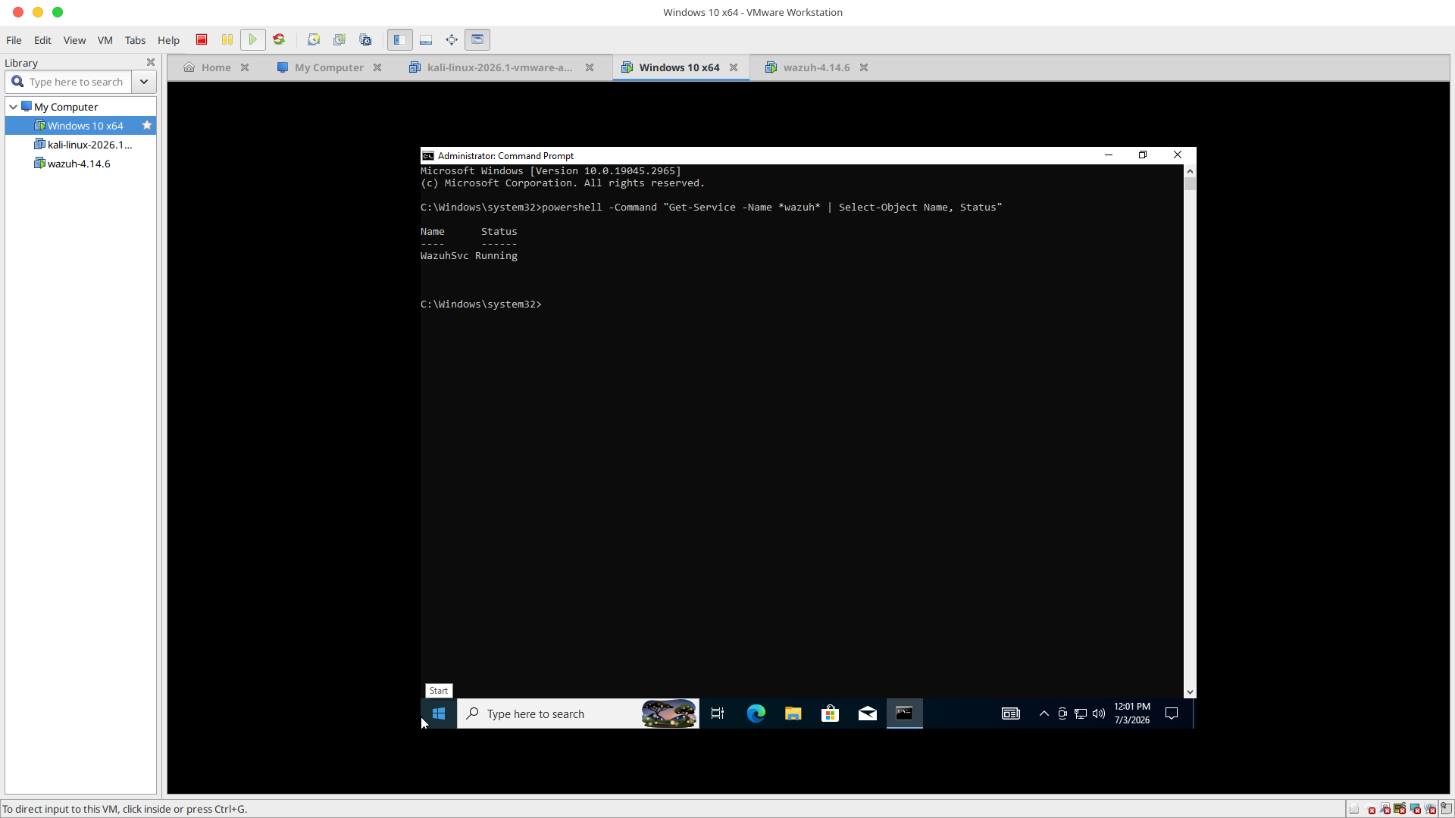The height and width of the screenshot is (818, 1455).
Task: Launch Microsoft Edge from guest taskbar
Action: pos(756,713)
